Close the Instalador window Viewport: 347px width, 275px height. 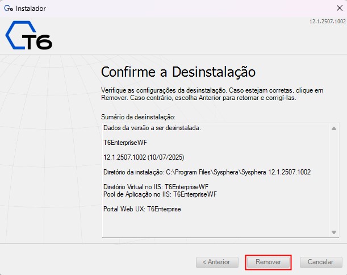pos(339,8)
